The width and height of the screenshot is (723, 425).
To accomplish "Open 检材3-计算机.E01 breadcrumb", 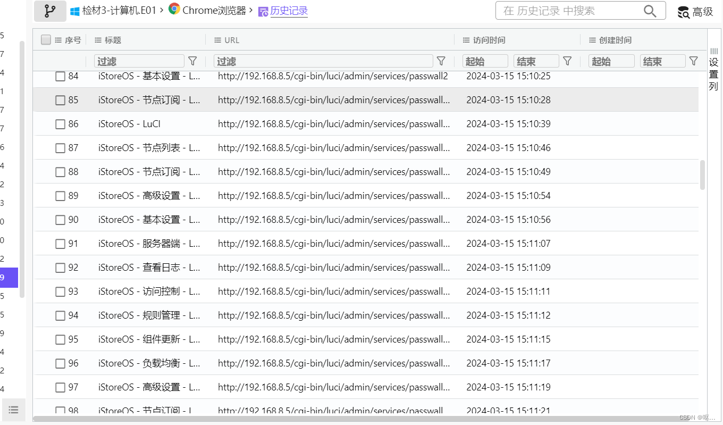I will point(120,11).
